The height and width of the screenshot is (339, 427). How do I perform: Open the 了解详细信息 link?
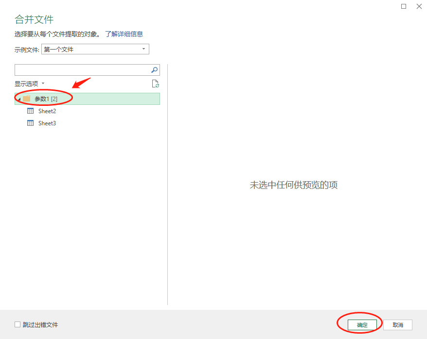tap(124, 34)
